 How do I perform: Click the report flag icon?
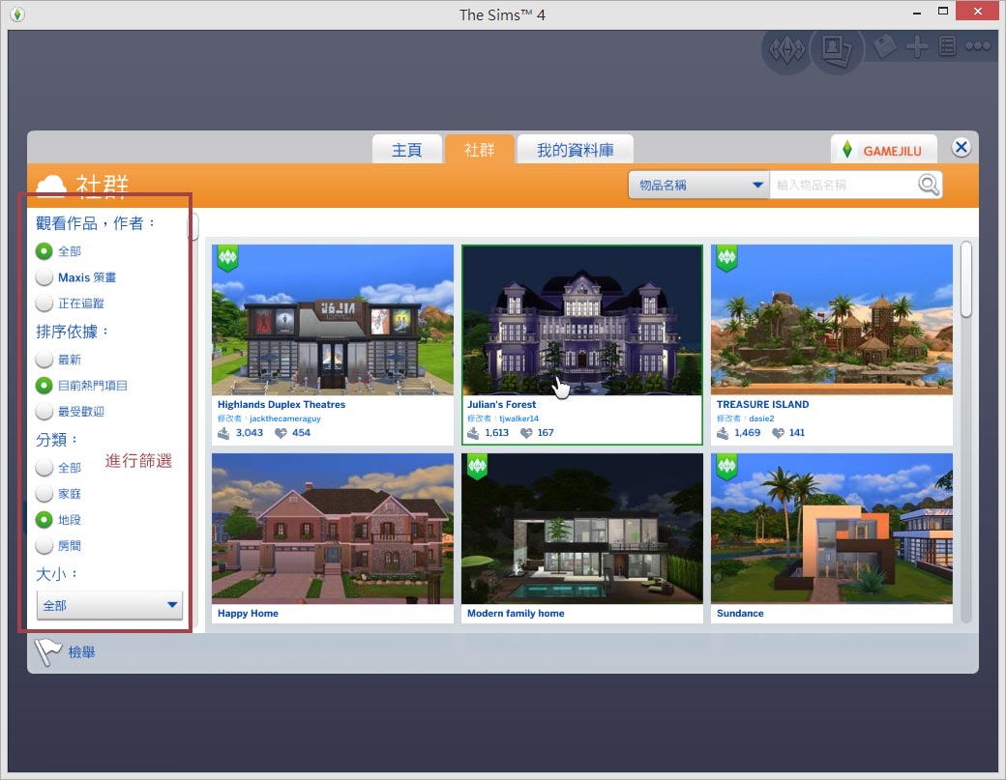46,651
